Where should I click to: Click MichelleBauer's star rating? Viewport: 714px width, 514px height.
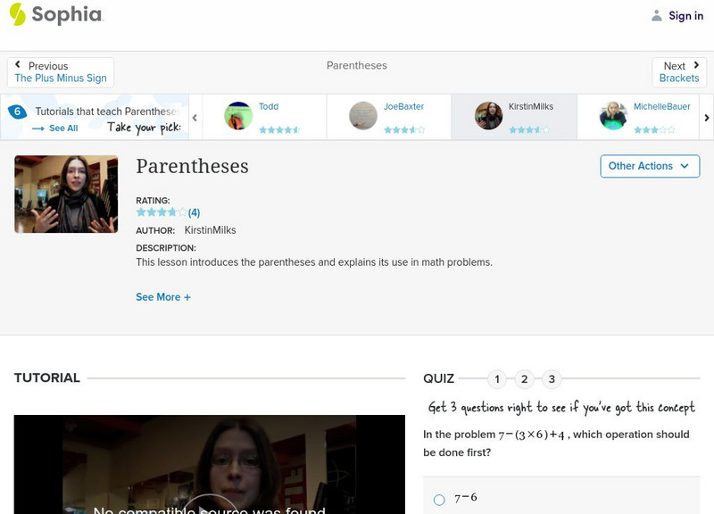(x=654, y=130)
